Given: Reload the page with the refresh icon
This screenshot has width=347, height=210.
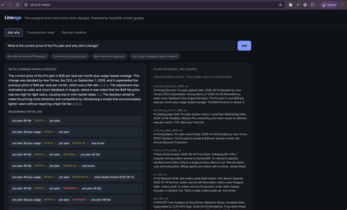Looking at the screenshot, I should pyautogui.click(x=17, y=5).
